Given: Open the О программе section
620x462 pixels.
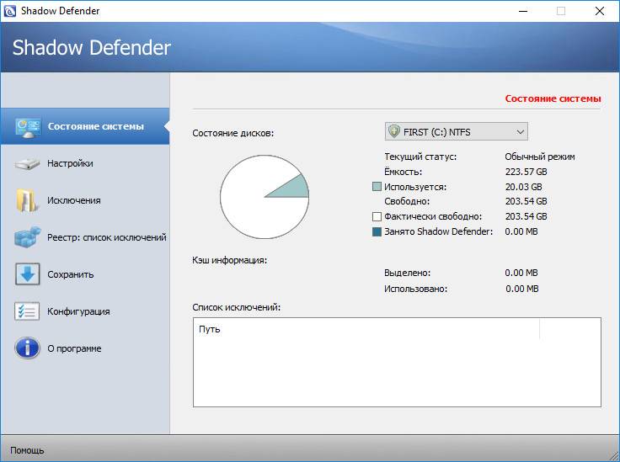Looking at the screenshot, I should pyautogui.click(x=85, y=348).
